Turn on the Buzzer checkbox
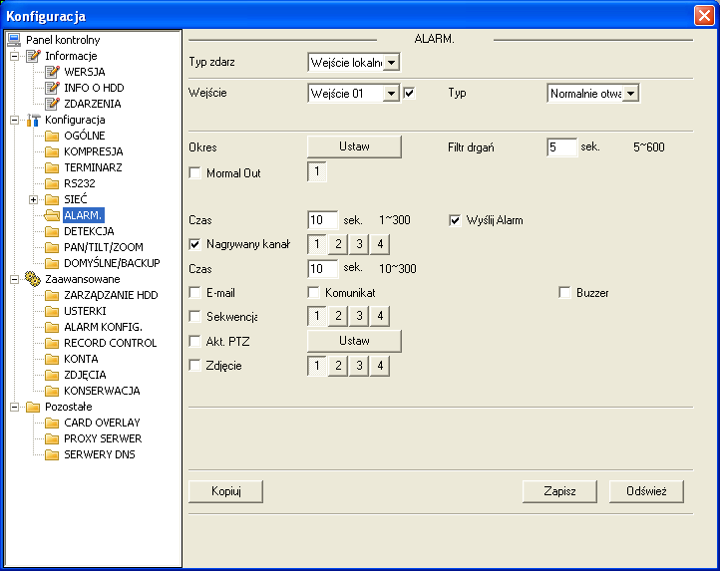The image size is (720, 571). (564, 293)
